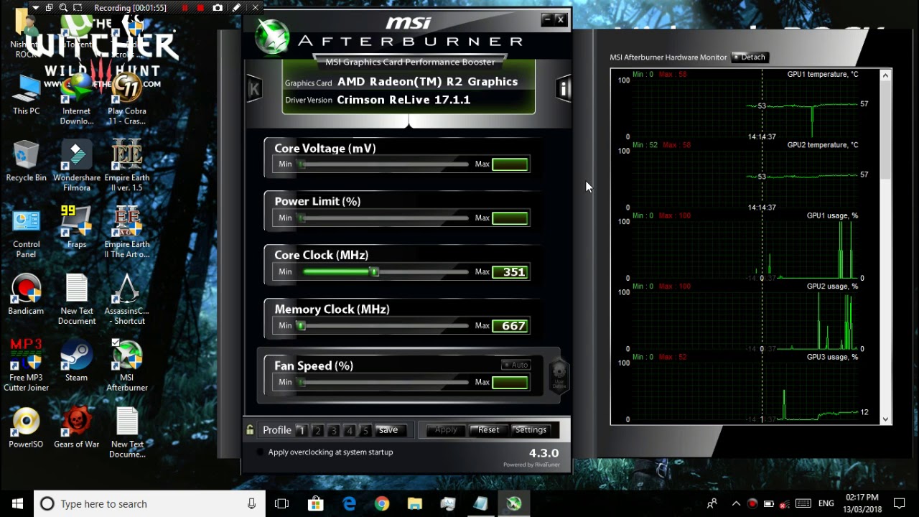This screenshot has width=919, height=517.
Task: Select profile slot 5
Action: click(x=365, y=430)
